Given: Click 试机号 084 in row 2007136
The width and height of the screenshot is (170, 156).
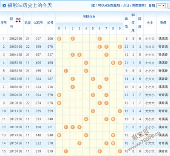Looking at the screenshot, I should point(38,79).
